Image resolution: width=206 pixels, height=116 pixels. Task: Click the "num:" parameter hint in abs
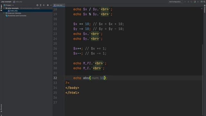95,78
